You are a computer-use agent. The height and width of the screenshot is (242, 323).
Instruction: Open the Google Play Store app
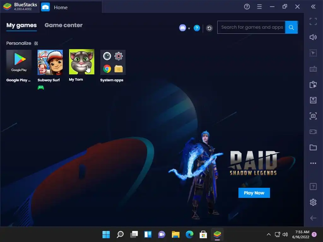[x=19, y=62]
